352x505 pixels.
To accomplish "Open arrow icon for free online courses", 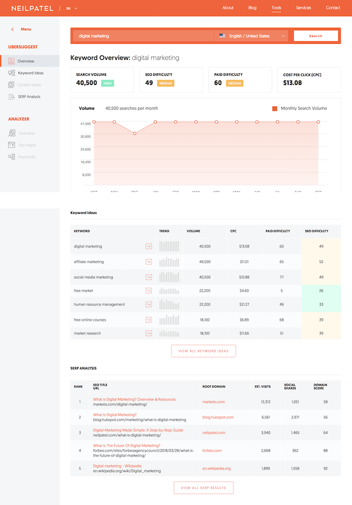I will coord(148,320).
